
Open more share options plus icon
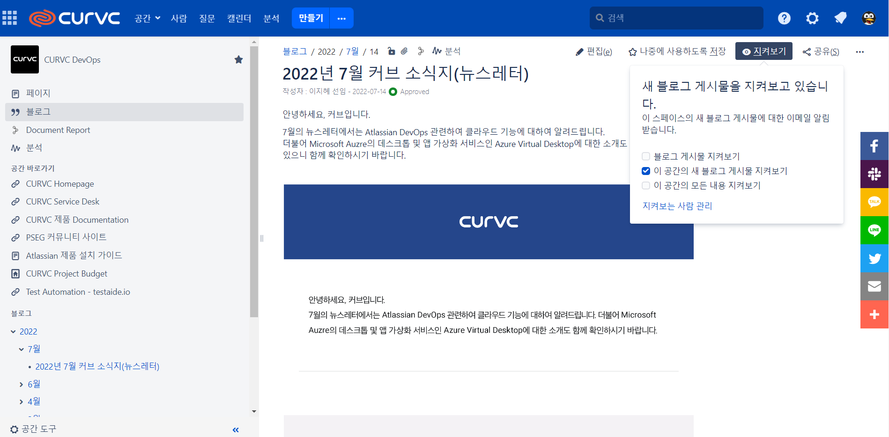pos(874,314)
